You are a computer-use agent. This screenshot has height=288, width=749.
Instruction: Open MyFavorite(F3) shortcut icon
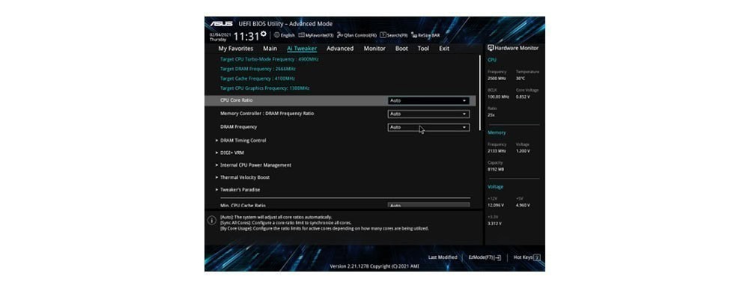[x=301, y=35]
